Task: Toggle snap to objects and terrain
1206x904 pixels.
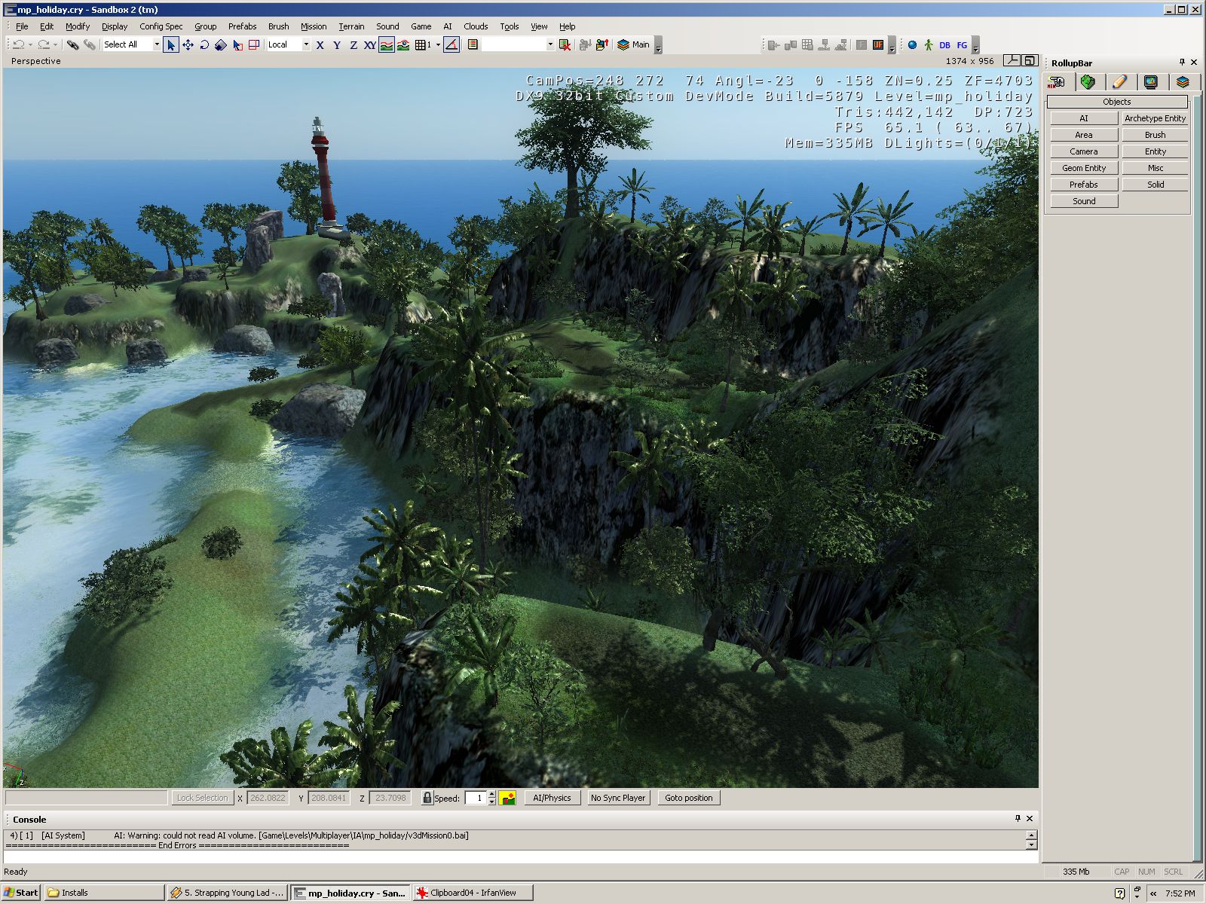Action: click(x=403, y=45)
